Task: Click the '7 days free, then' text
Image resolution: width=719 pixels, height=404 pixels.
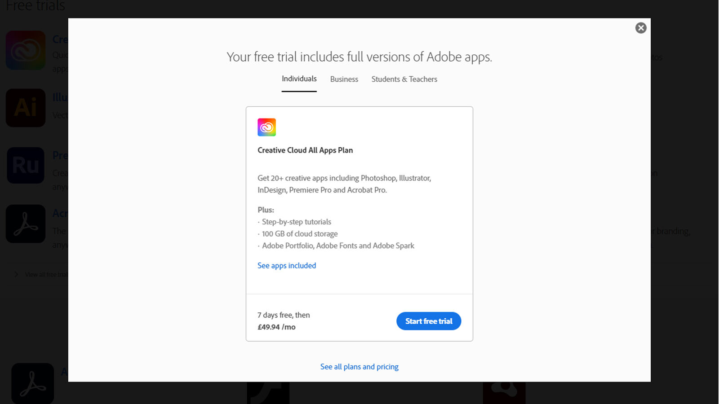Action: 284,315
